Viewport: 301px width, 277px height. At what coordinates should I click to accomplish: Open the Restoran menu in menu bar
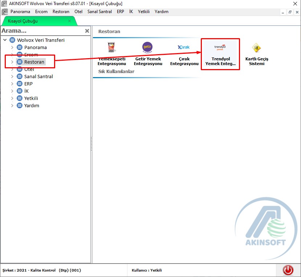[x=61, y=12]
